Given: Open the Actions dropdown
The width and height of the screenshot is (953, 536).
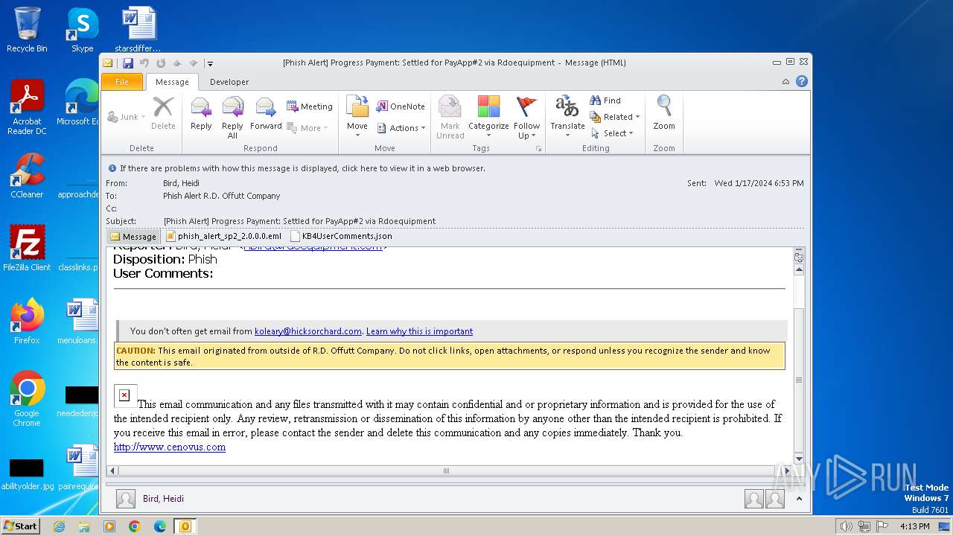Looking at the screenshot, I should click(401, 128).
